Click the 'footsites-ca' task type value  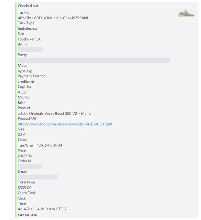[27, 28]
